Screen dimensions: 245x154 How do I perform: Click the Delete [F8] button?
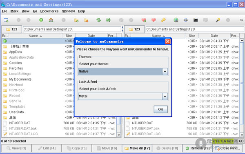click(167, 148)
